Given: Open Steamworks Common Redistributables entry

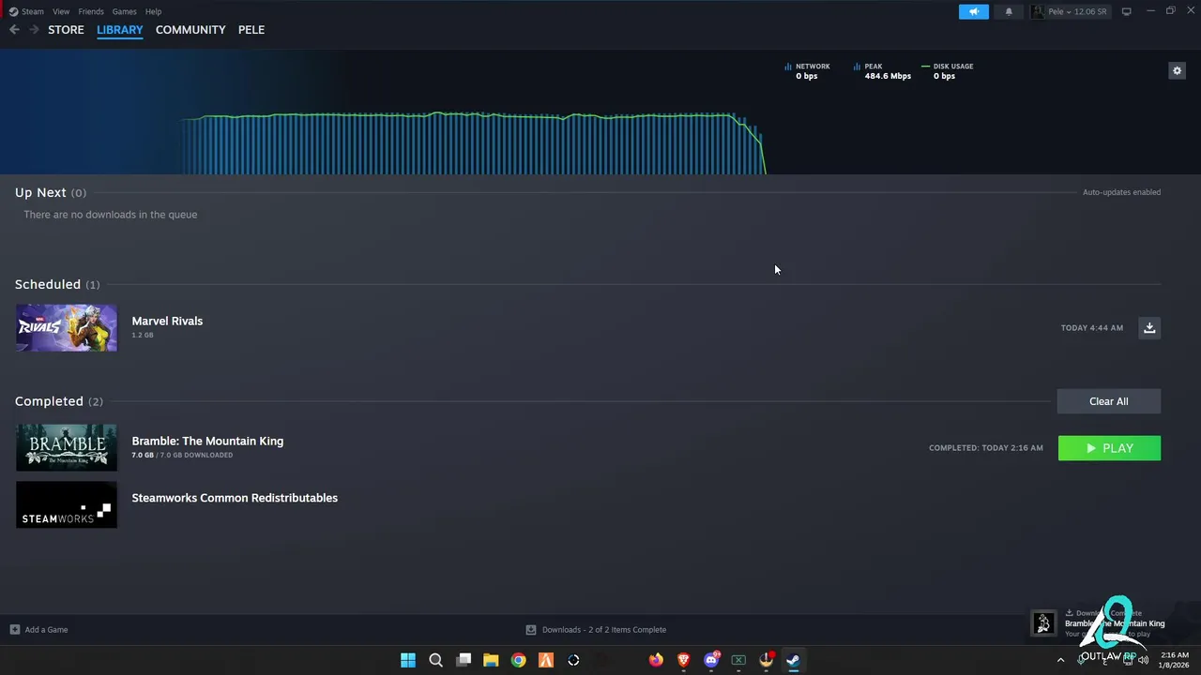Looking at the screenshot, I should click(235, 498).
